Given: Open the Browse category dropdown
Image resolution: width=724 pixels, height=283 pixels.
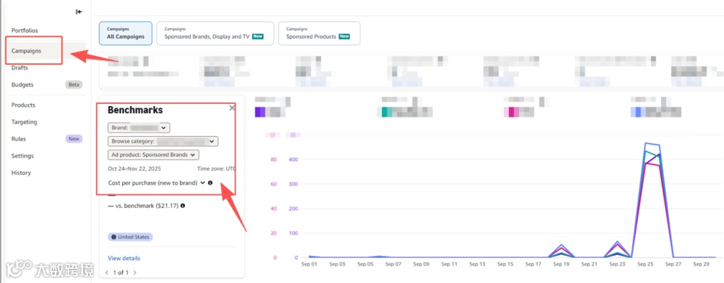Looking at the screenshot, I should pyautogui.click(x=163, y=141).
